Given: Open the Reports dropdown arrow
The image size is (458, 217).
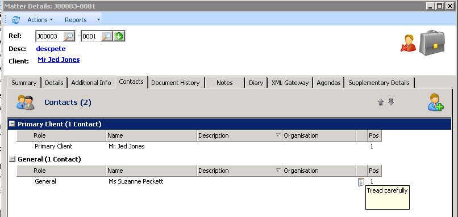Looking at the screenshot, I should pyautogui.click(x=98, y=20).
